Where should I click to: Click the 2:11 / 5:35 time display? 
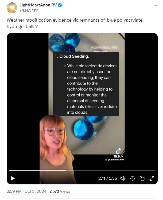click(x=108, y=178)
